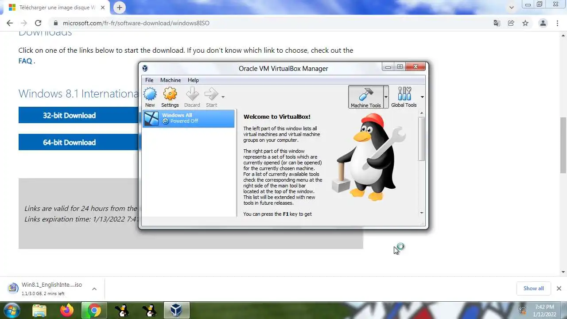
Task: Reload the Chrome page
Action: click(x=38, y=23)
